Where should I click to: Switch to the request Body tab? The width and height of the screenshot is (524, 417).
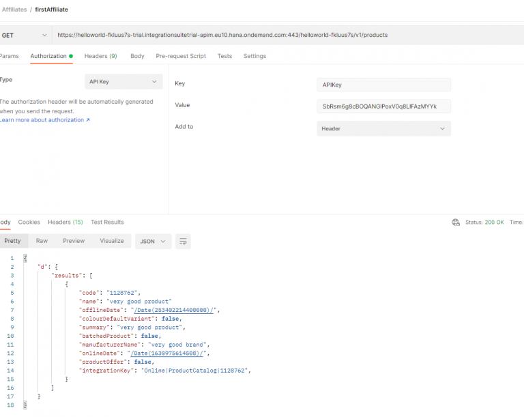coord(137,56)
